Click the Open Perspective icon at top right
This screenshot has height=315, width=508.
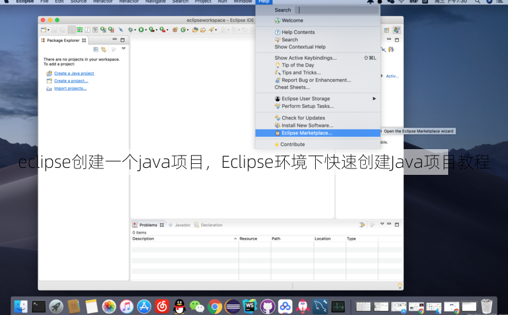click(x=386, y=30)
